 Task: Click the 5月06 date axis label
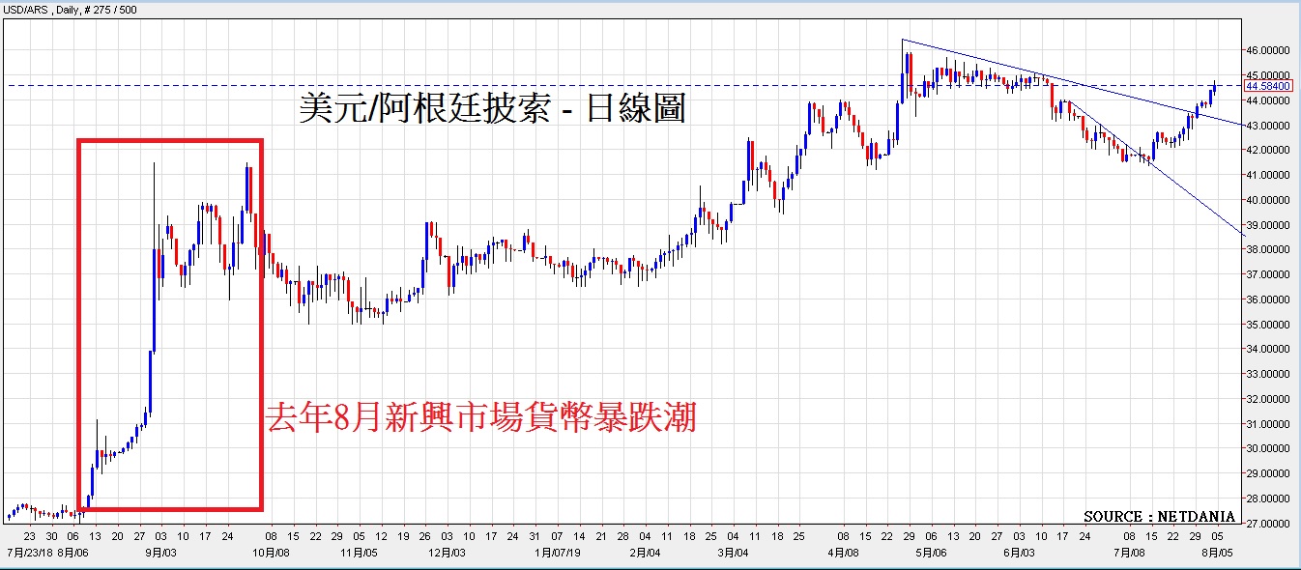coord(929,554)
